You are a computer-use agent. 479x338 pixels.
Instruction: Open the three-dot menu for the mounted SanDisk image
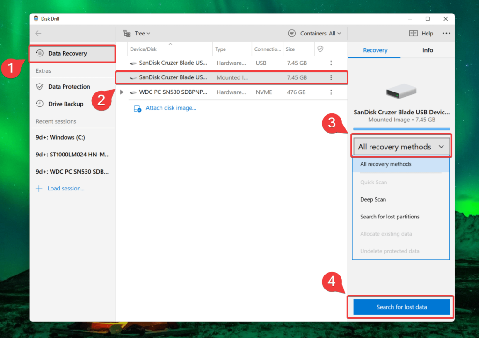tap(331, 77)
